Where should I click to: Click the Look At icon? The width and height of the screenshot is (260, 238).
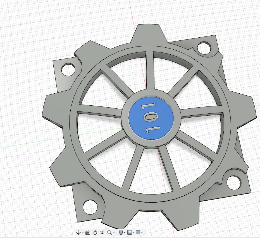tap(88, 232)
